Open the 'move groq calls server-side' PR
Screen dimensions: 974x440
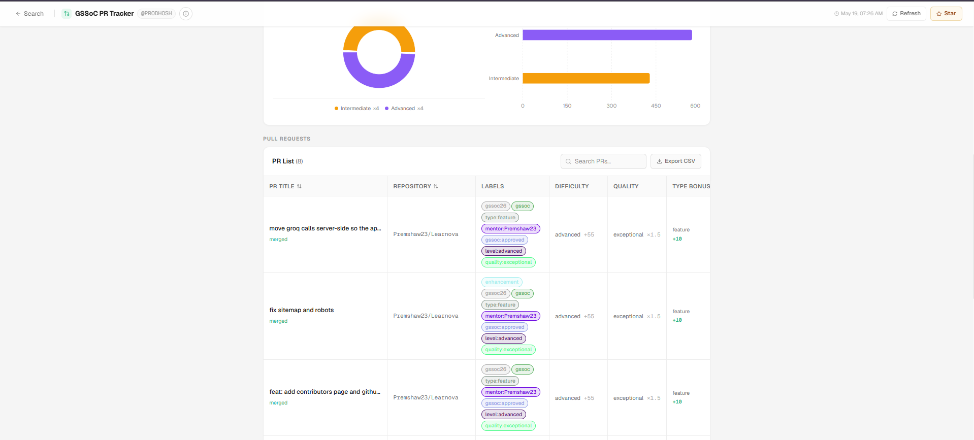click(x=325, y=228)
